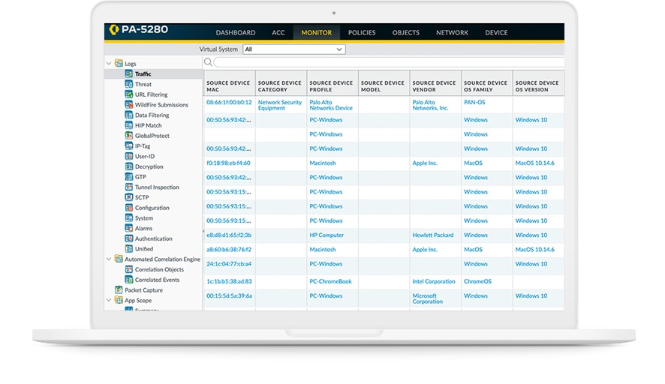The width and height of the screenshot is (665, 384).
Task: Click the Alarms log icon
Action: tap(129, 228)
